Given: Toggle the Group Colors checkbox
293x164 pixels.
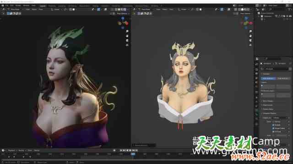Looking at the screenshot, I should click(x=273, y=128).
